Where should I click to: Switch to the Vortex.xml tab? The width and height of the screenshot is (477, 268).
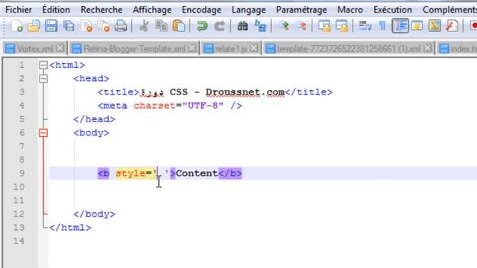pyautogui.click(x=35, y=48)
